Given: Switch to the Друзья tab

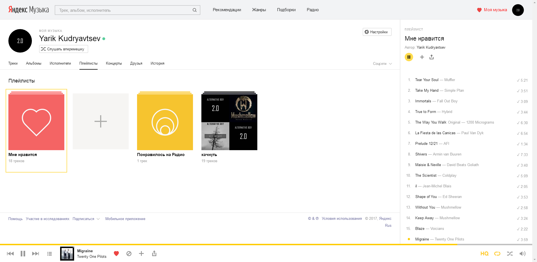Looking at the screenshot, I should (x=136, y=63).
